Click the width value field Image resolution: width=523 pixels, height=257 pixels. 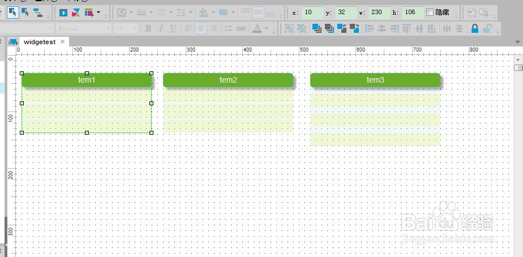point(379,12)
